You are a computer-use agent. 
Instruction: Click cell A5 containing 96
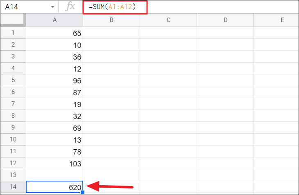(54, 81)
